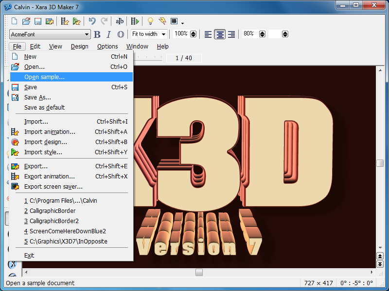The width and height of the screenshot is (389, 291).
Task: Click the Export picture toolbar icon
Action: click(50, 21)
